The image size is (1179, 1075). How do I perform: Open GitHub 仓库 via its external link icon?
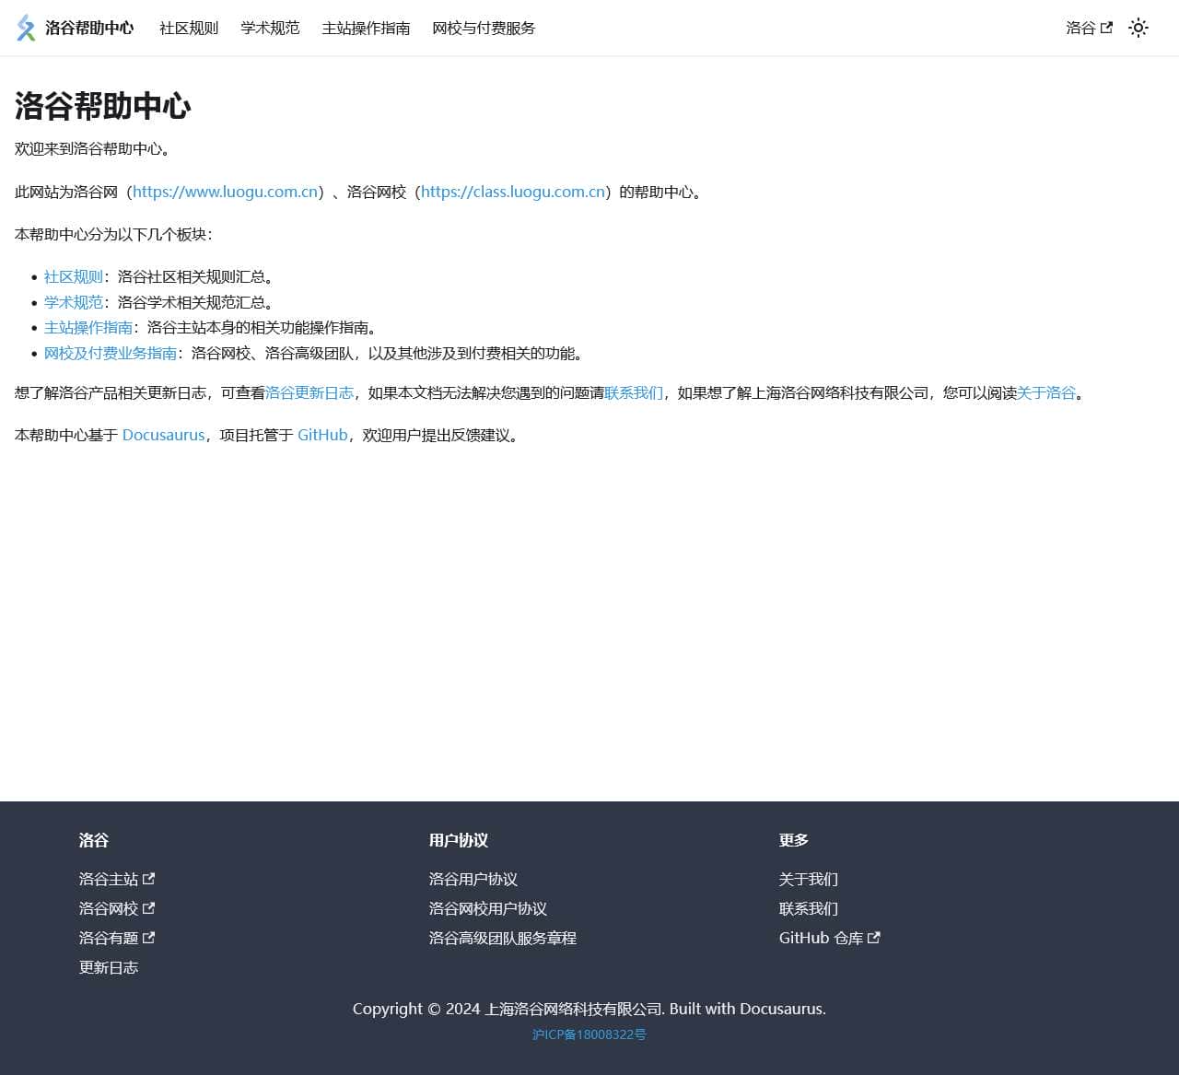tap(874, 938)
